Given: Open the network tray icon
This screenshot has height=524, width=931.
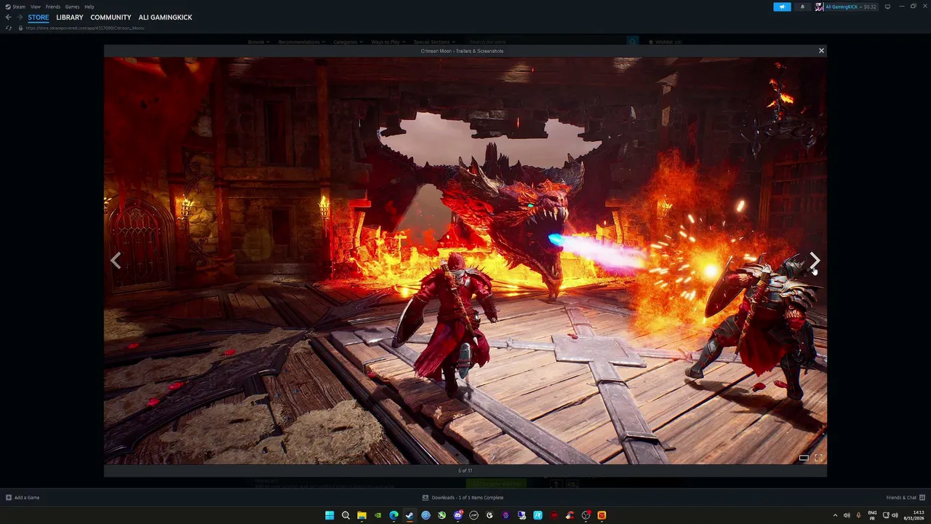Looking at the screenshot, I should (x=887, y=515).
